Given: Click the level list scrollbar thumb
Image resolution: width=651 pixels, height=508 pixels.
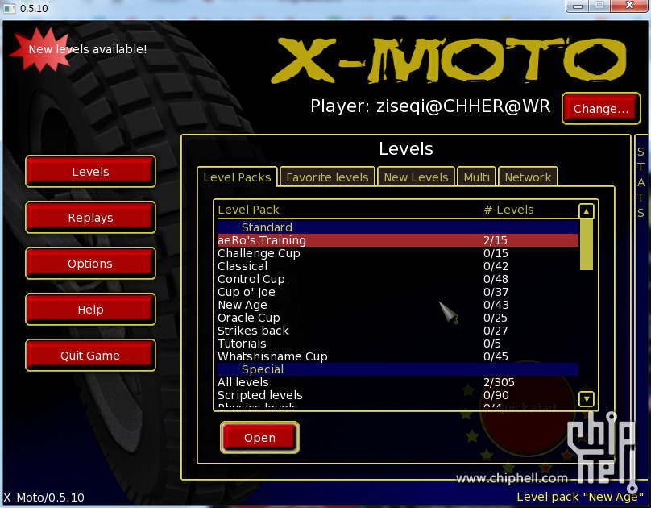Looking at the screenshot, I should point(586,244).
